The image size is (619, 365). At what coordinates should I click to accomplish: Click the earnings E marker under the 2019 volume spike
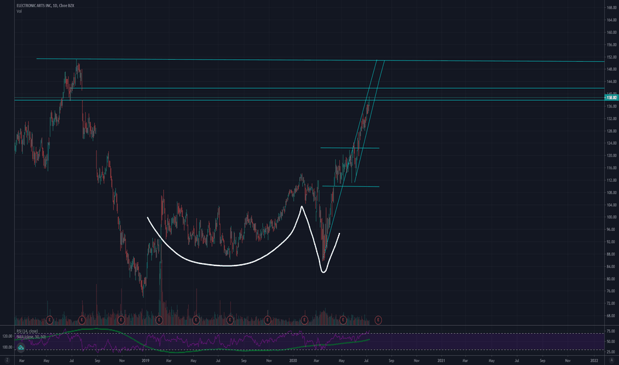159,320
